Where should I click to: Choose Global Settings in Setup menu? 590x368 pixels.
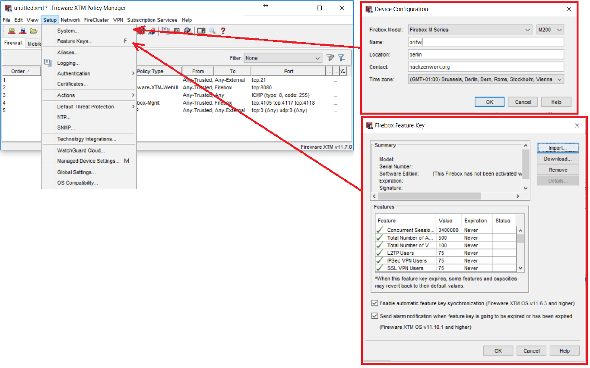[76, 172]
